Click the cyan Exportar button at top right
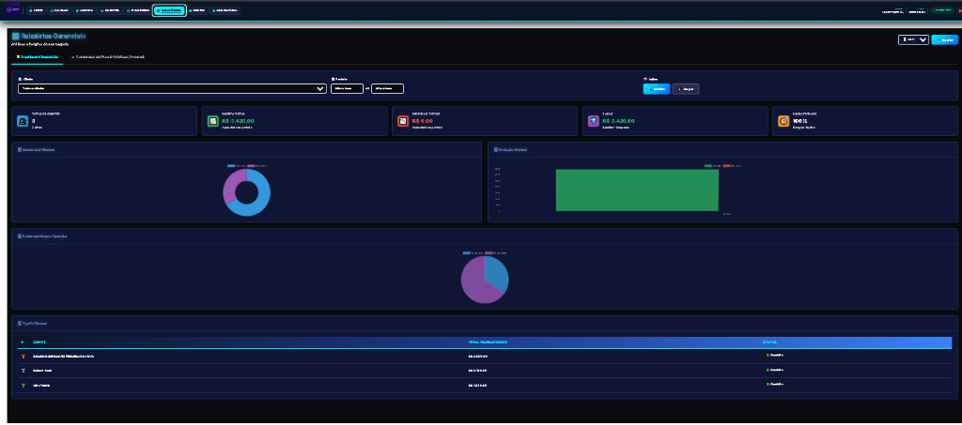This screenshot has width=962, height=425. point(945,39)
